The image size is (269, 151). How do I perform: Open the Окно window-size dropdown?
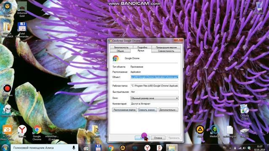pyautogui.click(x=154, y=98)
